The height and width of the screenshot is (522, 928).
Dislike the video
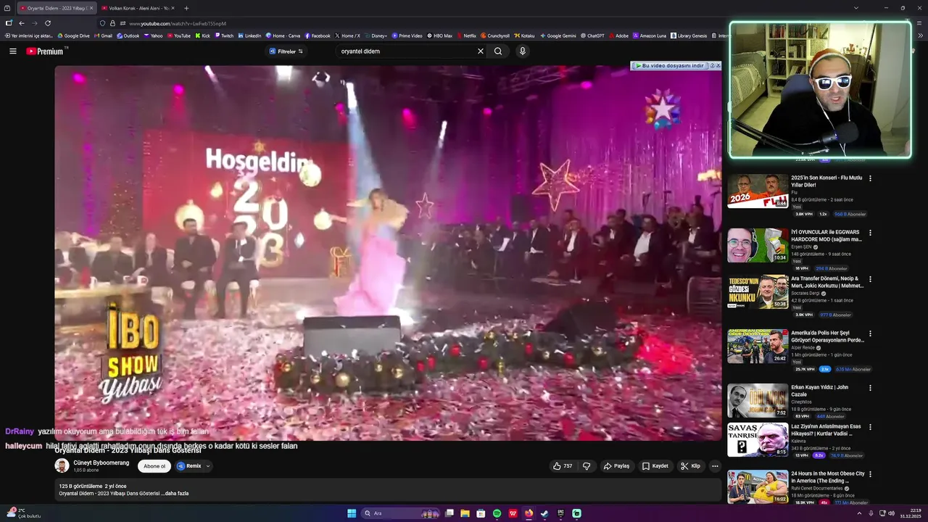click(587, 466)
